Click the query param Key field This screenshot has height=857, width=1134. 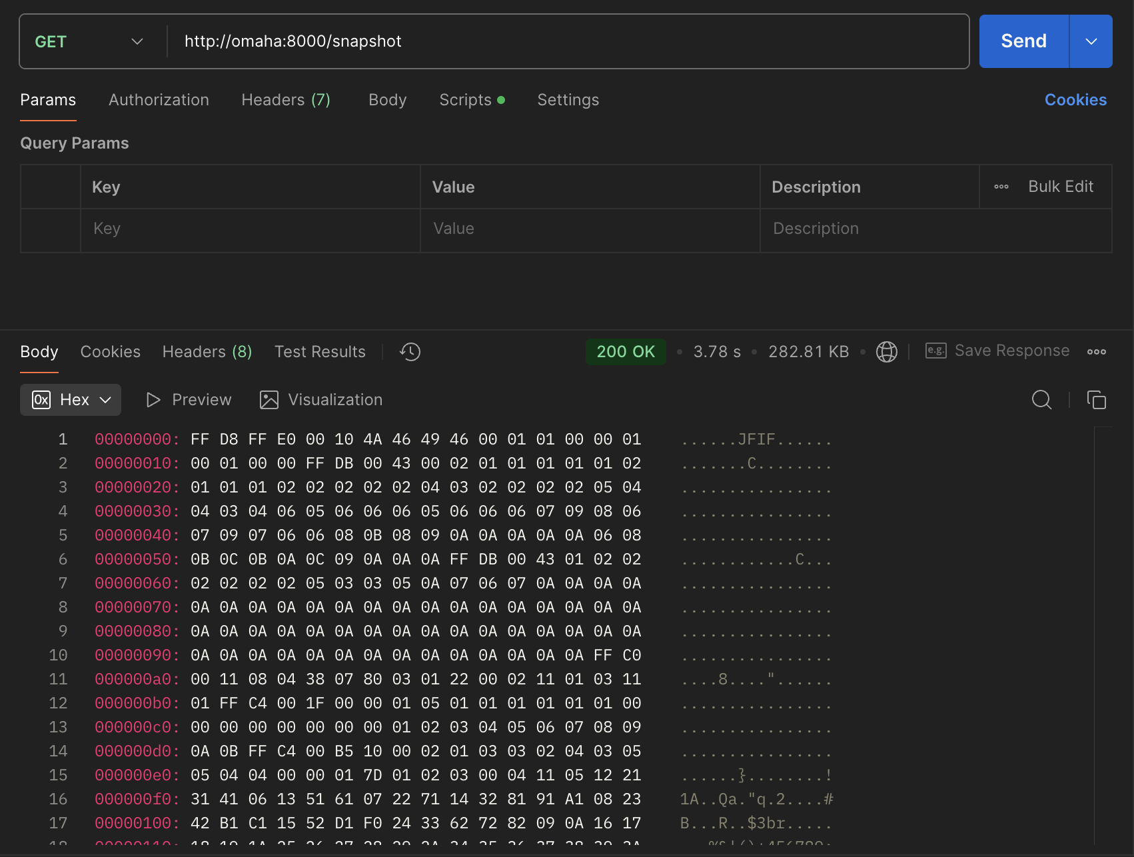(250, 229)
